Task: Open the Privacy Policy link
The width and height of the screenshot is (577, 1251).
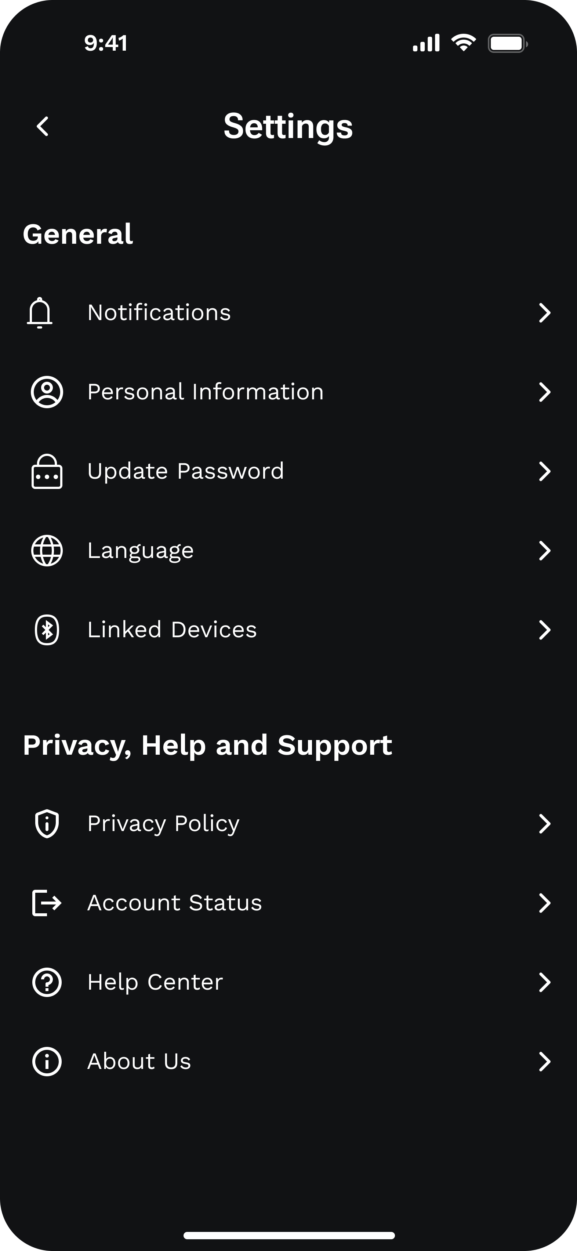Action: 163,824
